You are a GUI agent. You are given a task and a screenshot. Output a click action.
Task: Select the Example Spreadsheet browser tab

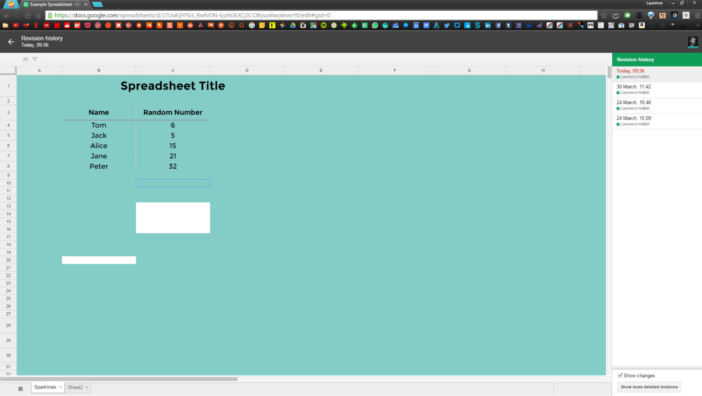pos(53,4)
